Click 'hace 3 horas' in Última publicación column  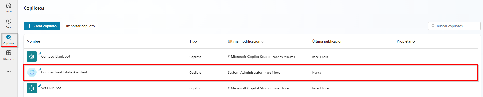point(321,88)
